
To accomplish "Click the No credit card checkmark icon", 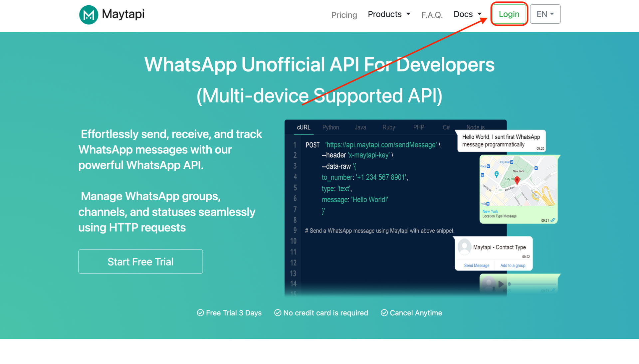I will pos(278,313).
